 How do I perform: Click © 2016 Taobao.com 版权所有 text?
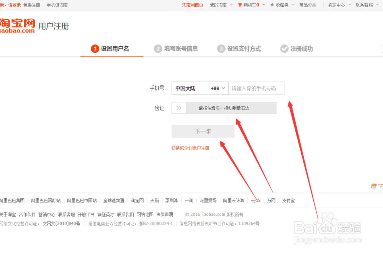(214, 214)
